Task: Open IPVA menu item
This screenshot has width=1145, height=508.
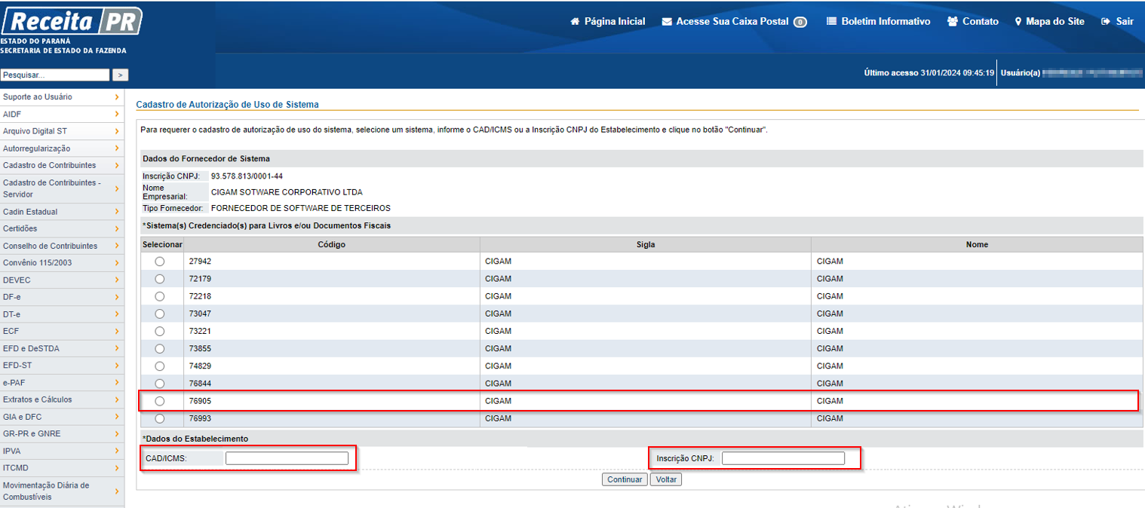Action: 62,451
